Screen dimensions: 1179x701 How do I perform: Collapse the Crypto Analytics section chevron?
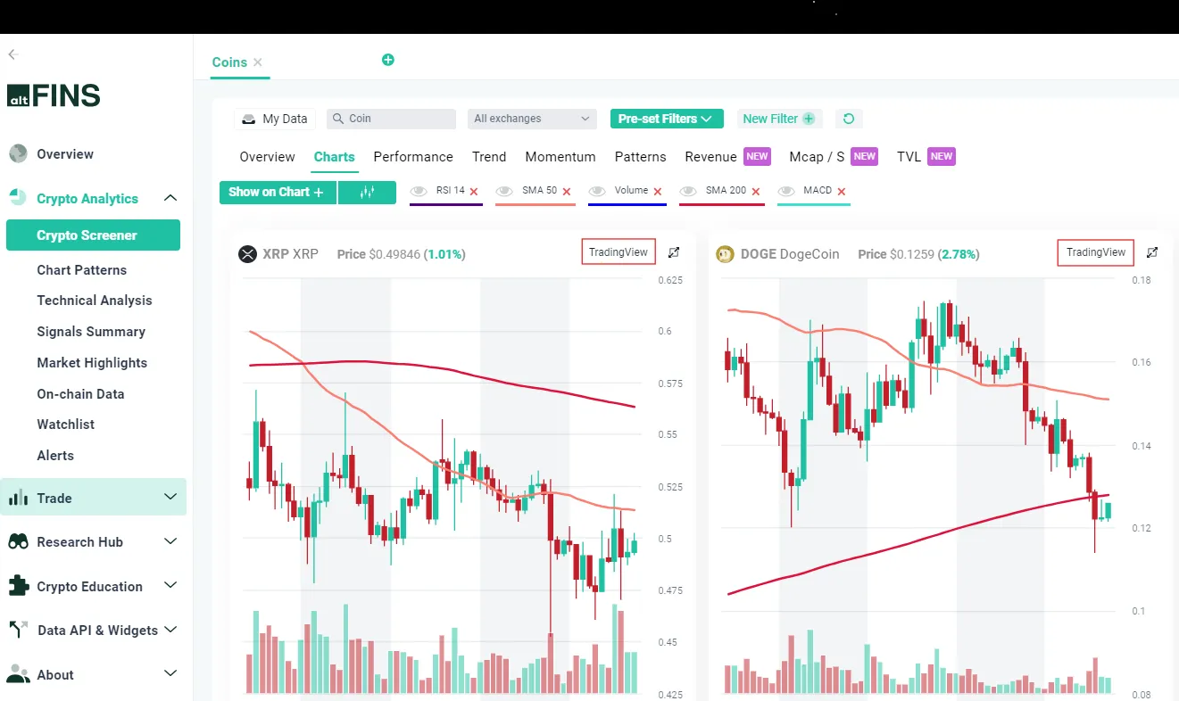(170, 198)
